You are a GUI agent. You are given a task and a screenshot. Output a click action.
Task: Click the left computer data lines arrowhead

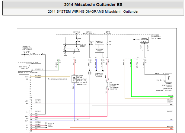(x=96, y=71)
